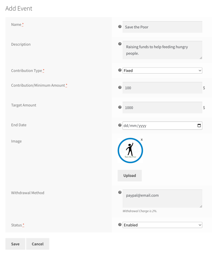Screen dimensions: 217x256
Task: Click the Target Amount input showing 1000
Action: click(x=162, y=108)
